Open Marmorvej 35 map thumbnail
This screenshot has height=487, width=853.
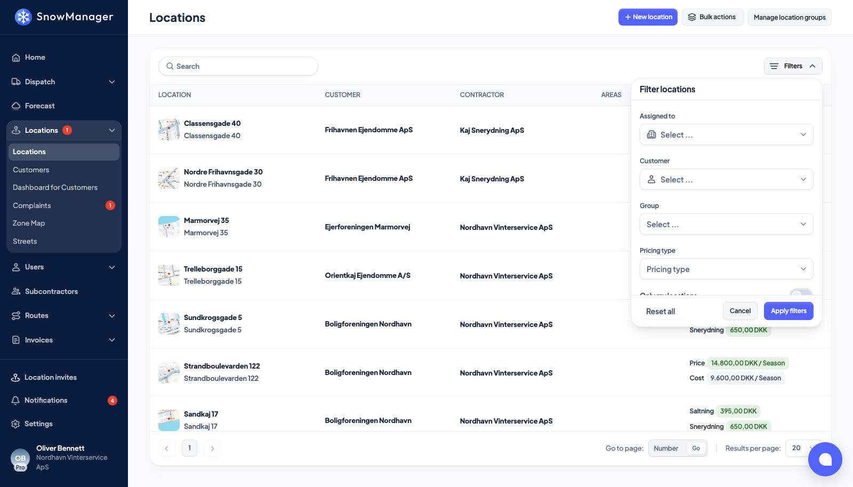[169, 227]
